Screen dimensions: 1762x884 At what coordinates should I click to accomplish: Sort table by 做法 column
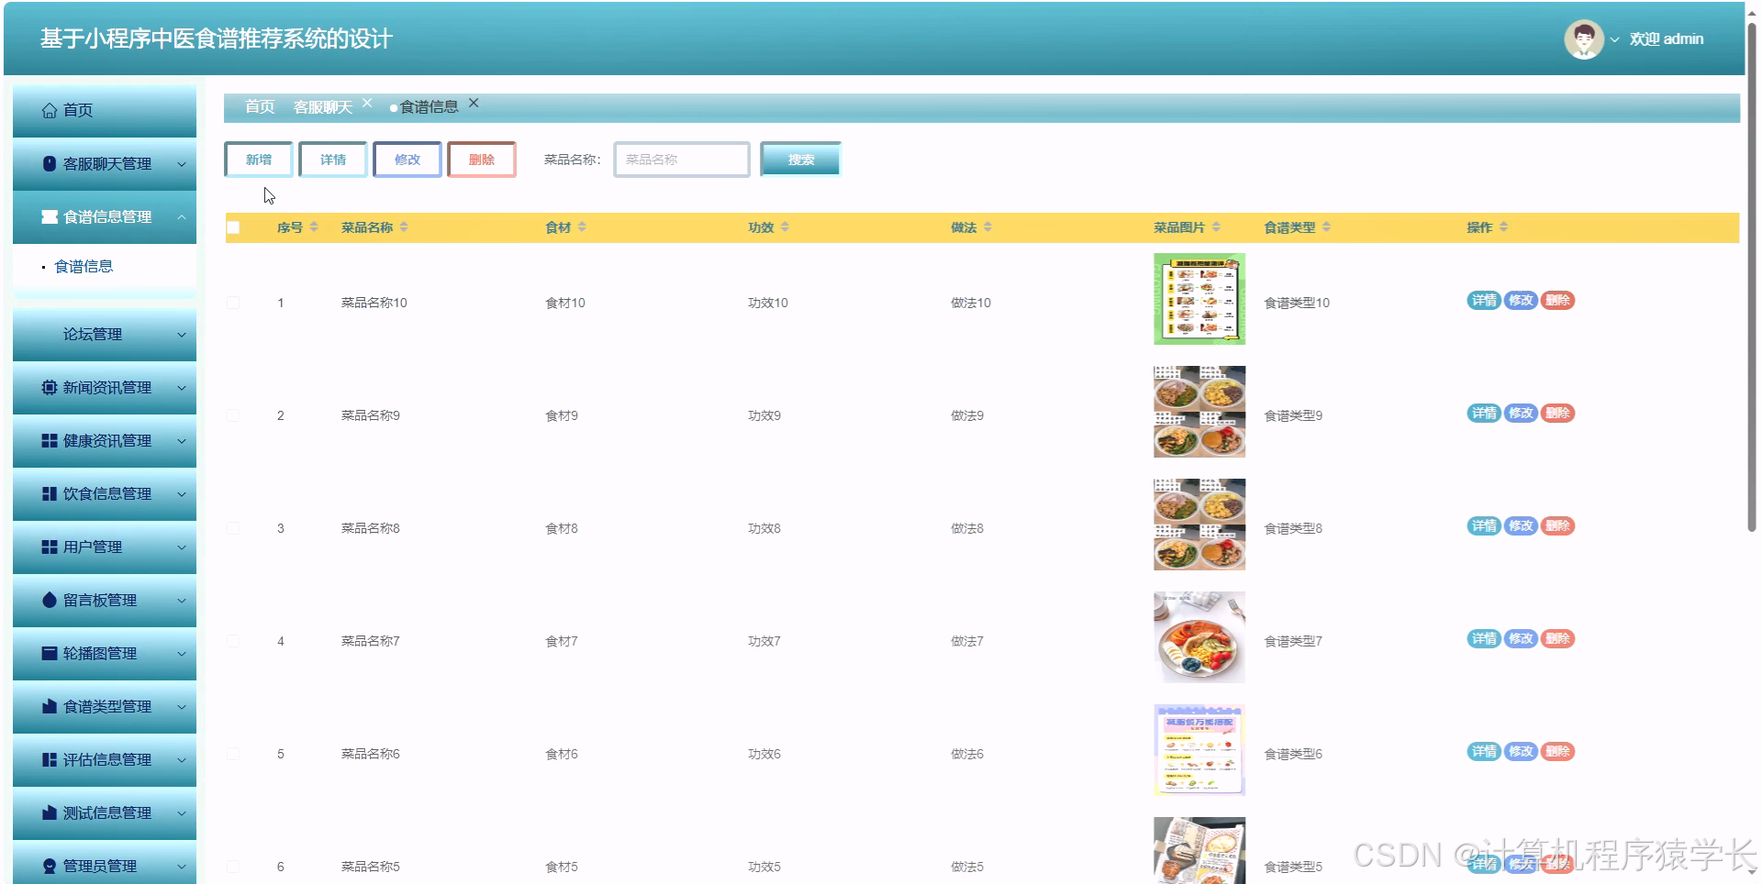click(987, 227)
